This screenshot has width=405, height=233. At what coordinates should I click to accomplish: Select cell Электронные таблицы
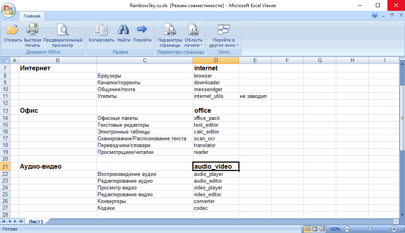[145, 132]
